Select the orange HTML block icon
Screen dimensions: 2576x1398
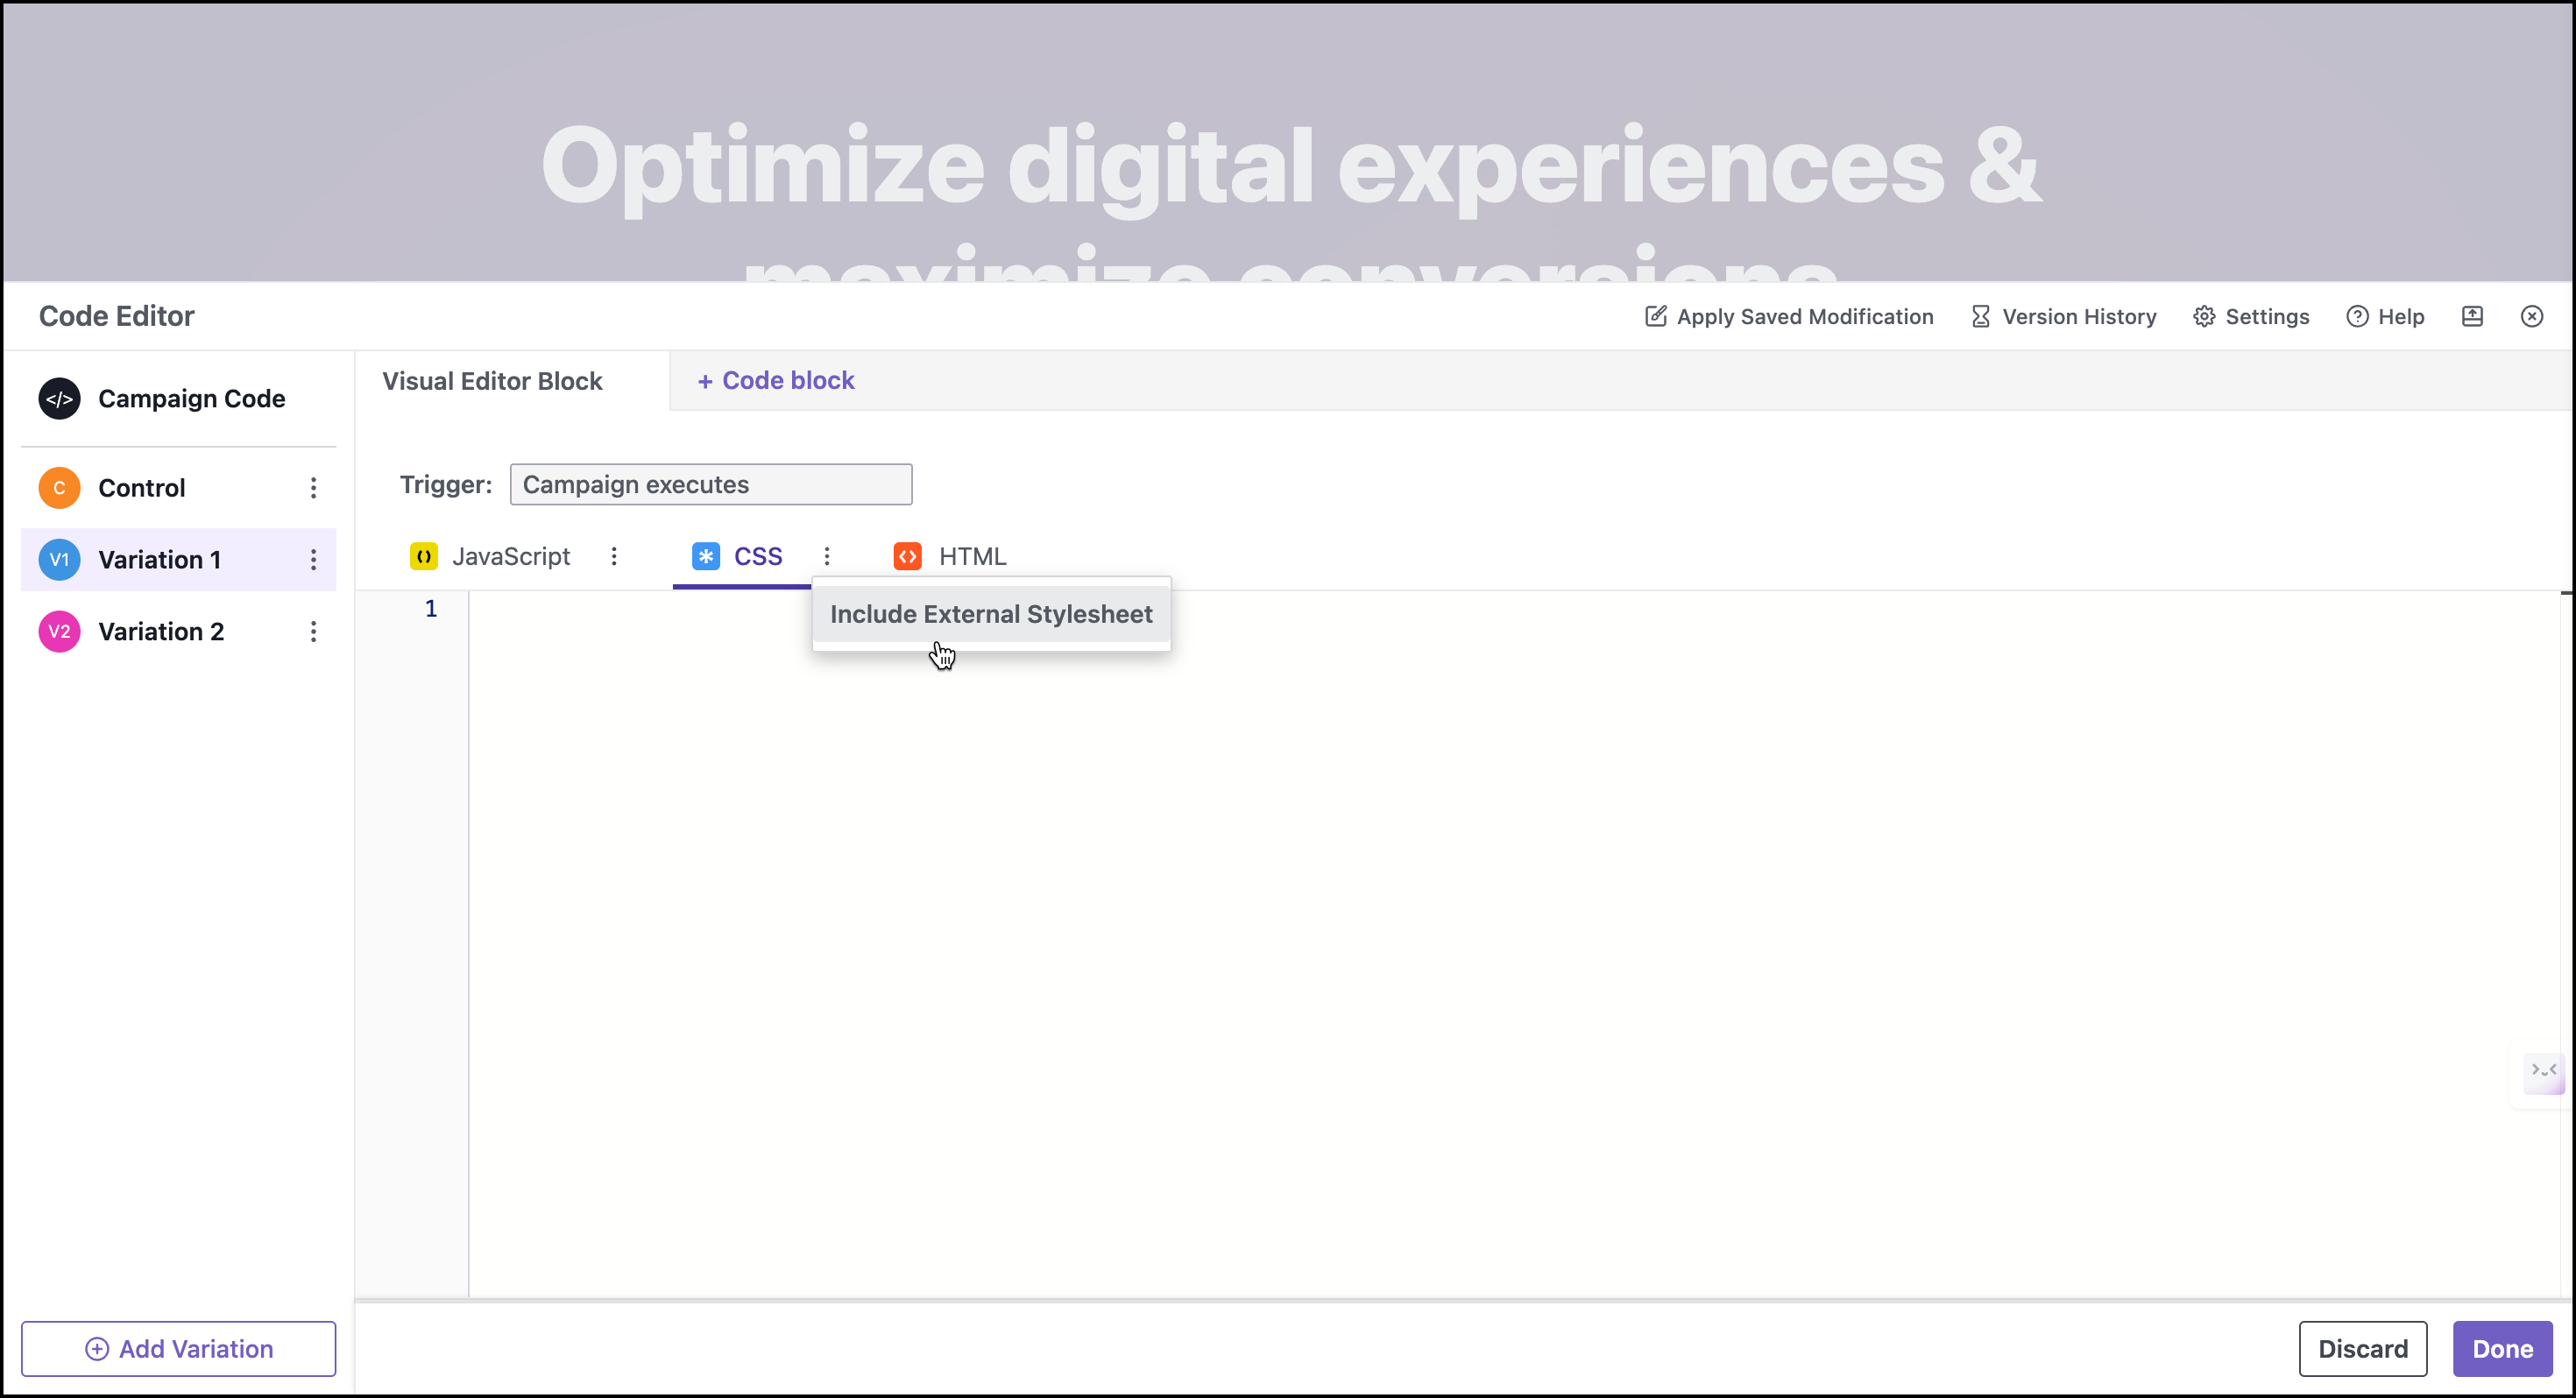(907, 556)
